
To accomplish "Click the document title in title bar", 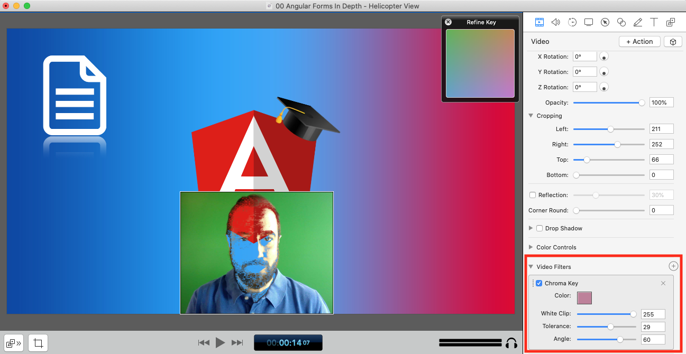I will point(347,6).
